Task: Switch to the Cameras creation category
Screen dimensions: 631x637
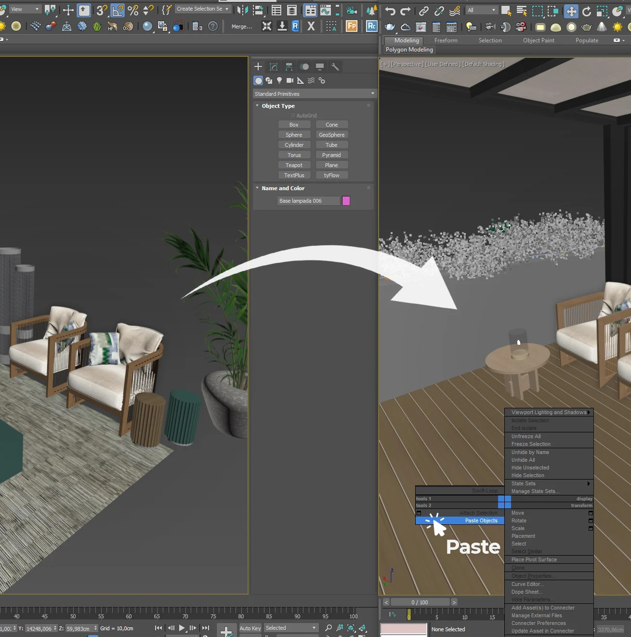Action: [289, 81]
